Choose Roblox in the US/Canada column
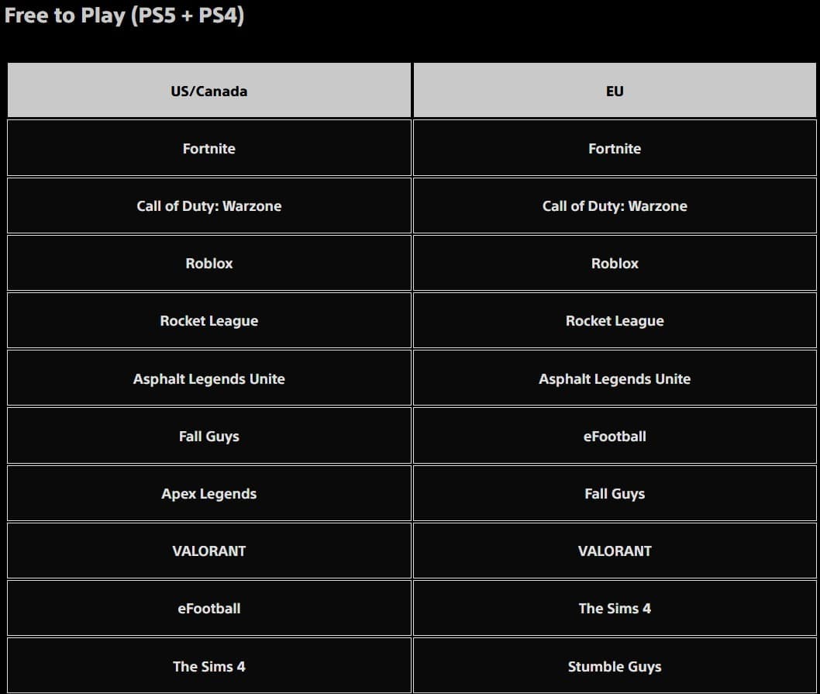 pos(209,263)
